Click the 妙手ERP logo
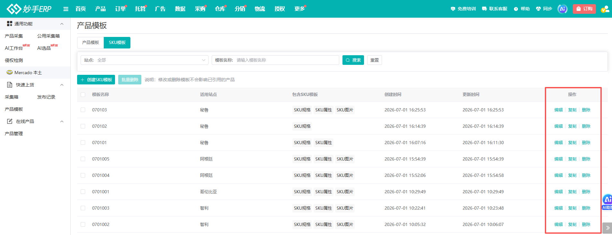 pos(29,9)
